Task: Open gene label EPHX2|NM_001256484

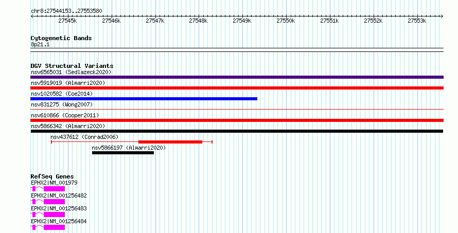Action: click(59, 221)
